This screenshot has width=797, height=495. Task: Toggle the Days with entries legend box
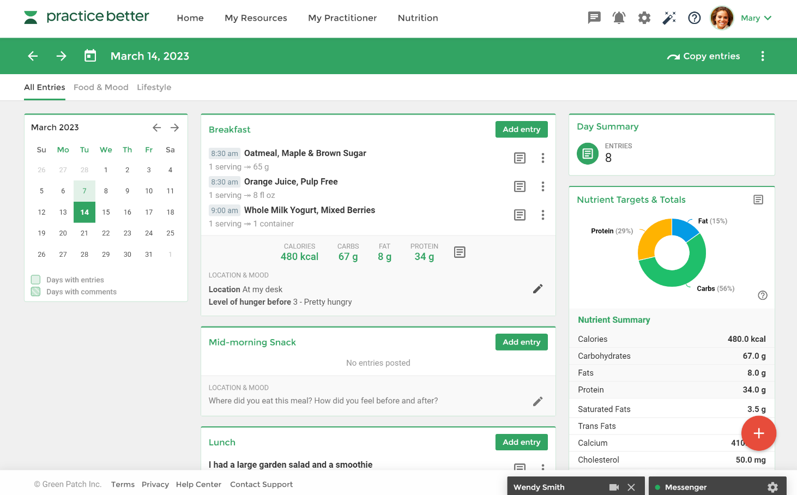point(36,280)
